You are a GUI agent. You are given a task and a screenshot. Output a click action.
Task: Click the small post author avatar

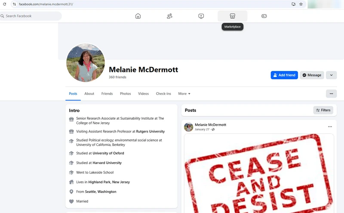(x=188, y=127)
